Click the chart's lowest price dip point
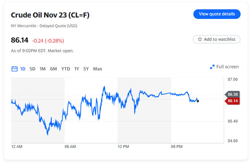This screenshot has height=164, width=251. 48,135
